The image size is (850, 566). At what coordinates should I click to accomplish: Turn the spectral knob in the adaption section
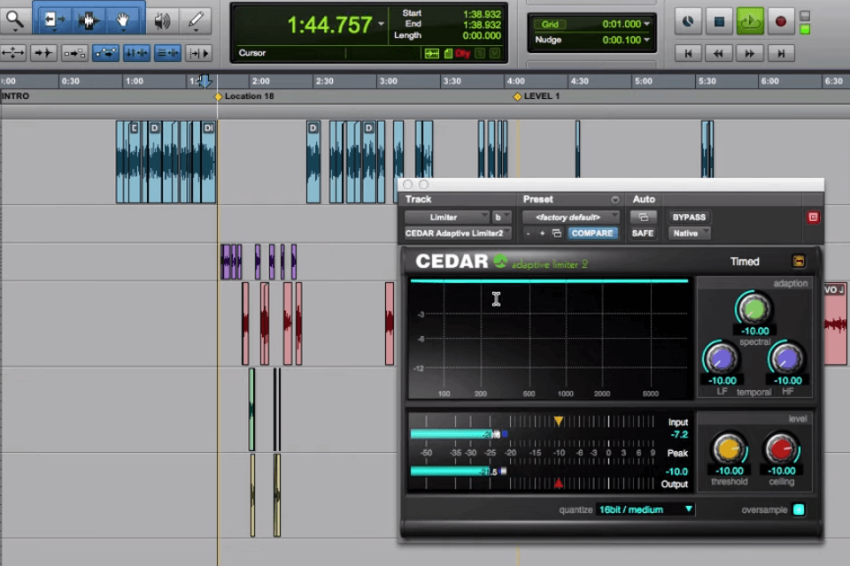tap(754, 310)
